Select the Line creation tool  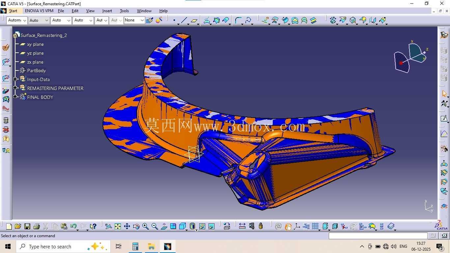(x=184, y=20)
